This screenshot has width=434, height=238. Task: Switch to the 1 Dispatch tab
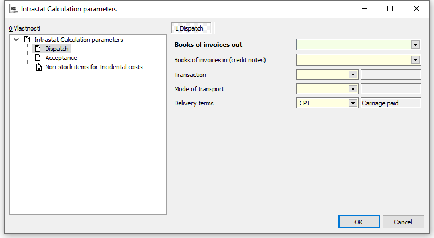(x=191, y=28)
